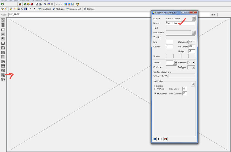Toggle the Vertical resizing checkbox
The height and width of the screenshot is (152, 231).
point(155,89)
